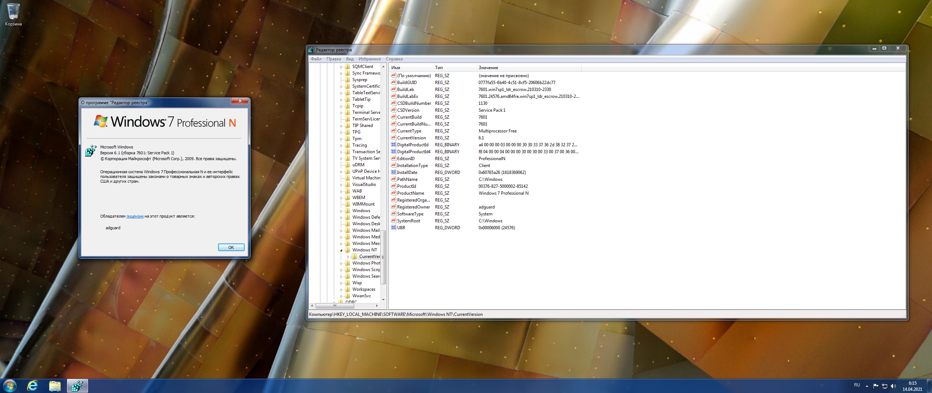Sort values by Значение column header
Image resolution: width=932 pixels, height=393 pixels.
tap(529, 68)
